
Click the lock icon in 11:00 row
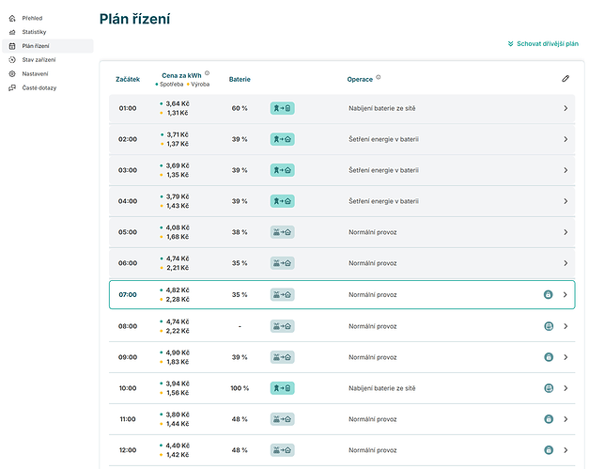click(x=548, y=419)
